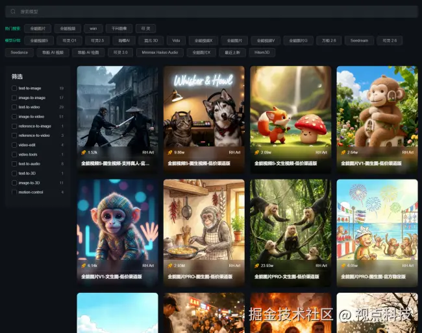Click rocket icon on fireworks beach card
The image size is (422, 333).
pos(343,266)
